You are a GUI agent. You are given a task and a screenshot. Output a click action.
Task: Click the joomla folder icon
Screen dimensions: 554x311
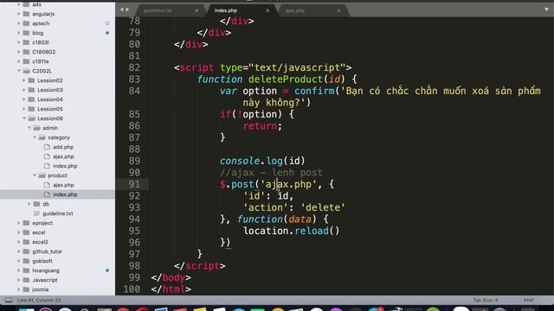(26, 289)
